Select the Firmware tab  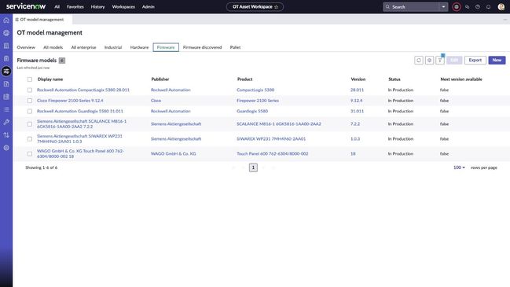point(166,47)
